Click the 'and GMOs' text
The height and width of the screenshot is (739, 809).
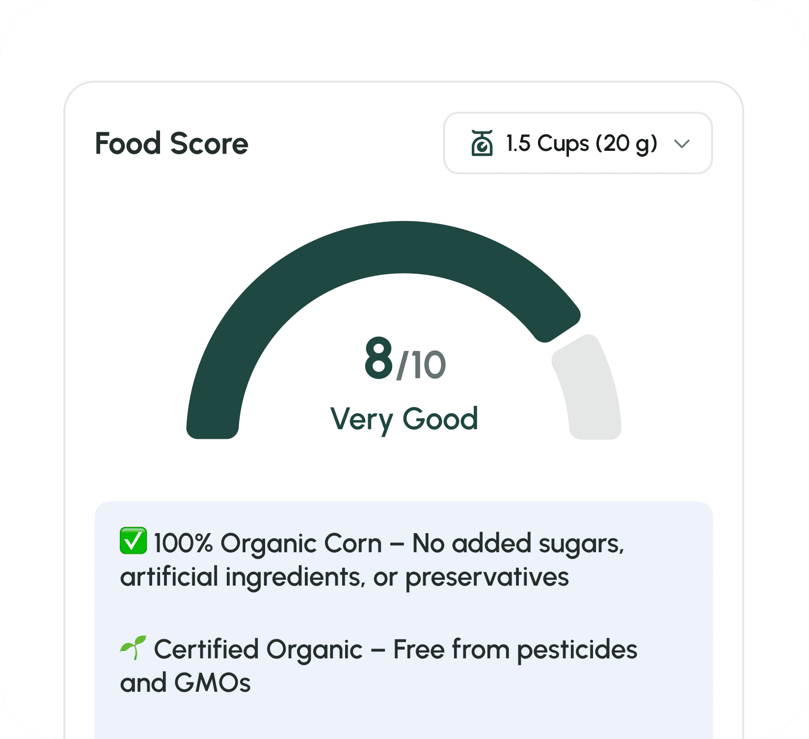click(185, 683)
